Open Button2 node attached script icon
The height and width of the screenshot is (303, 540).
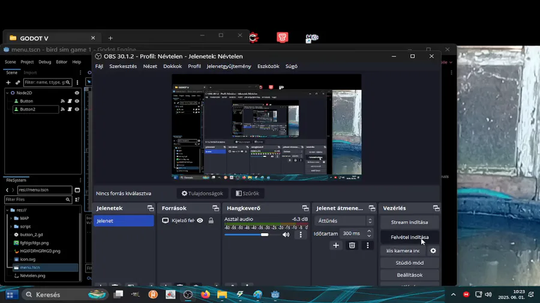click(70, 109)
